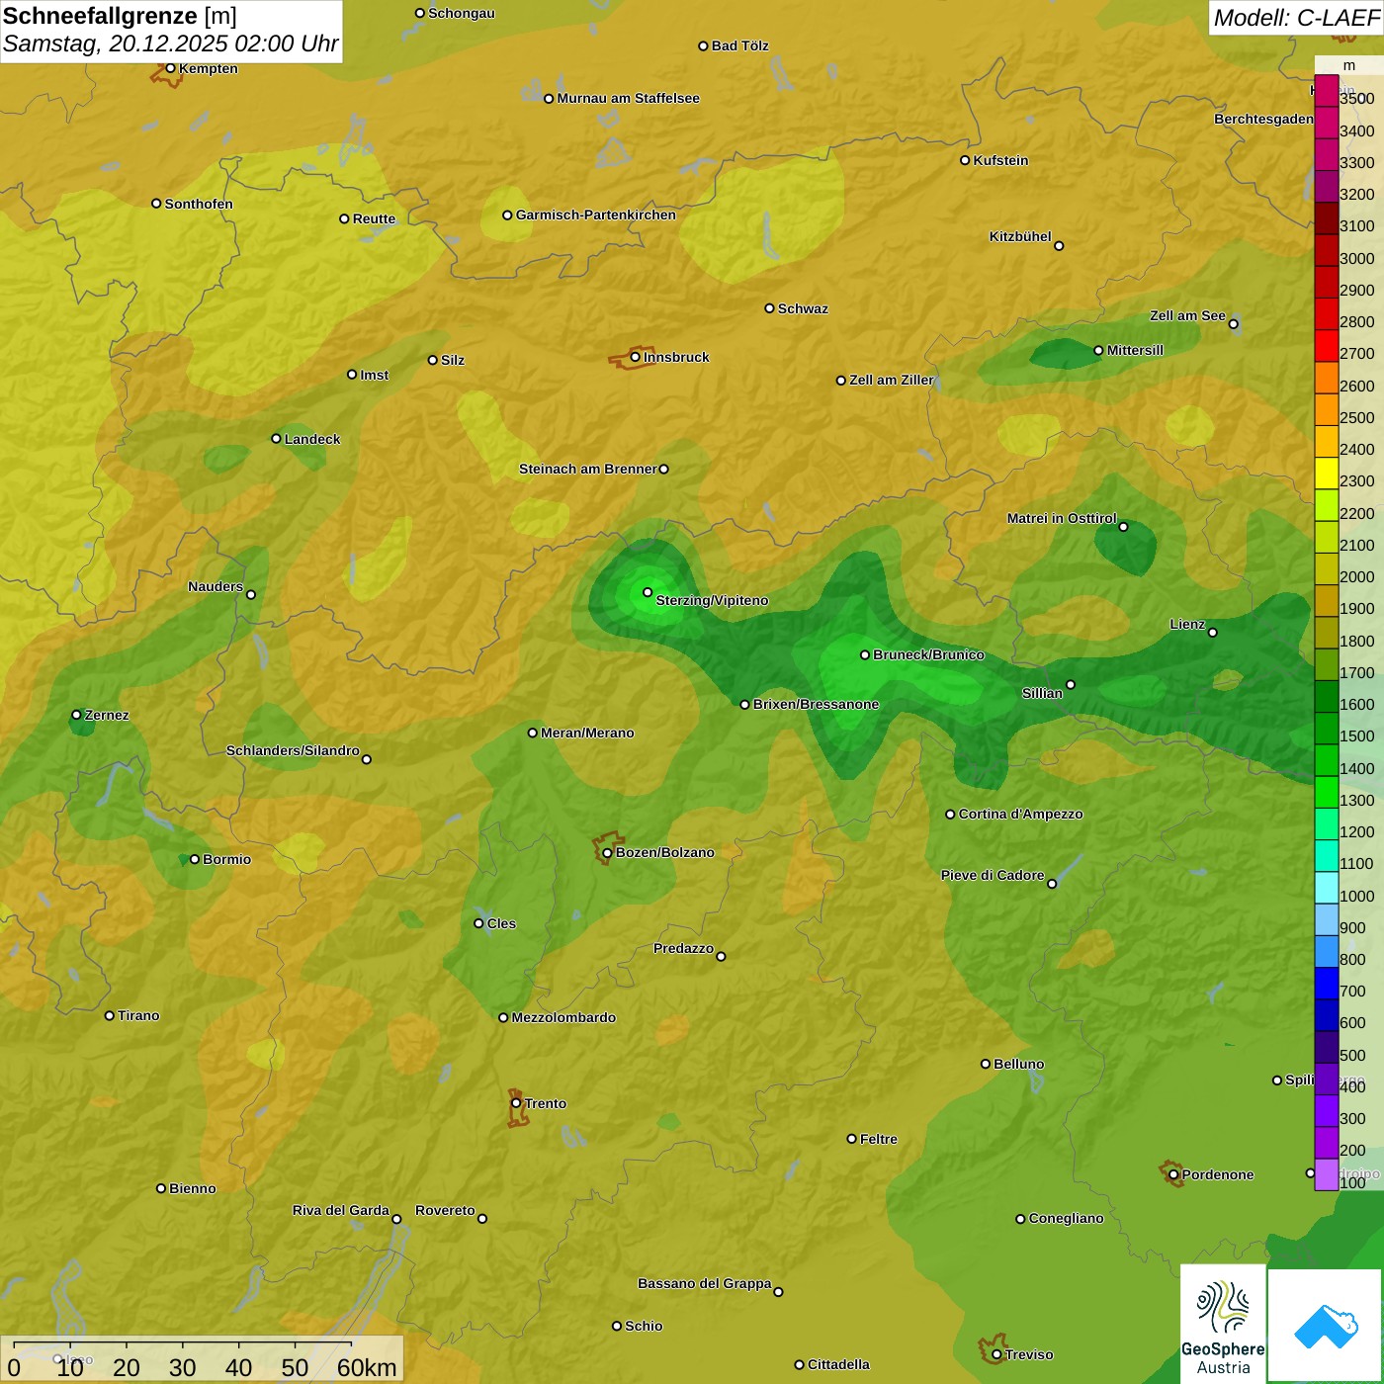Click the Riva del Garda label
This screenshot has height=1384, width=1384.
341,1210
